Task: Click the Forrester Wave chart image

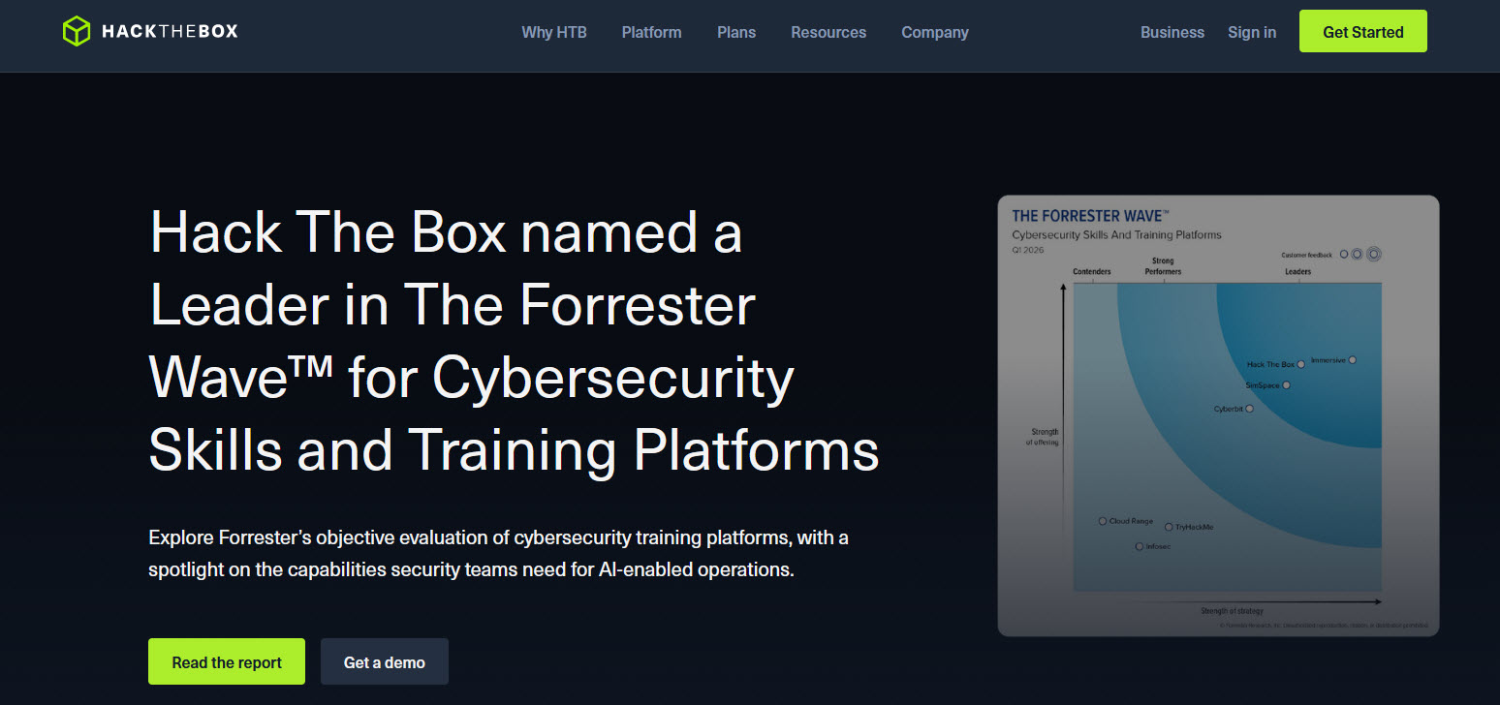Action: pos(1218,414)
